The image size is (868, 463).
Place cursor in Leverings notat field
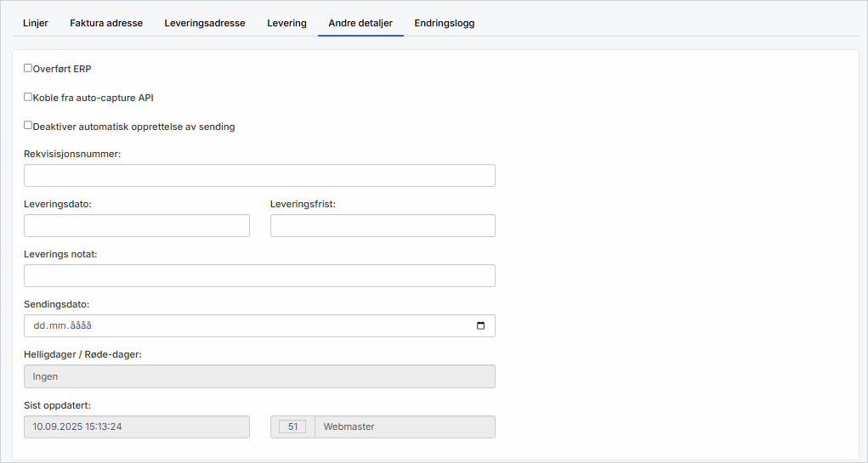(x=259, y=276)
